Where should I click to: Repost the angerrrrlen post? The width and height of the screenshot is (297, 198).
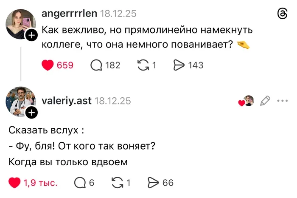tap(143, 65)
